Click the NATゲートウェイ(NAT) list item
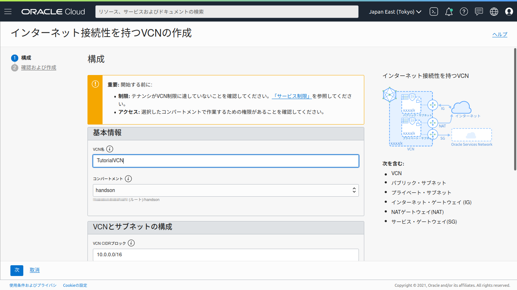The image size is (517, 290). point(417,212)
